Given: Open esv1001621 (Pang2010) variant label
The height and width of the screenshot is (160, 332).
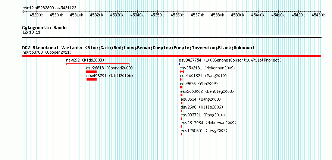Looking at the screenshot, I should pos(203,76).
